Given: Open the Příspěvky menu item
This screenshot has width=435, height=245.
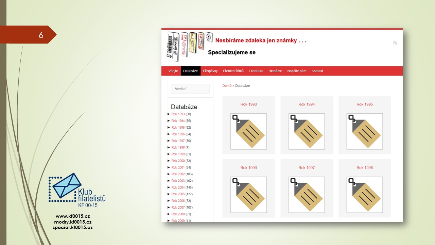Looking at the screenshot, I should [210, 71].
